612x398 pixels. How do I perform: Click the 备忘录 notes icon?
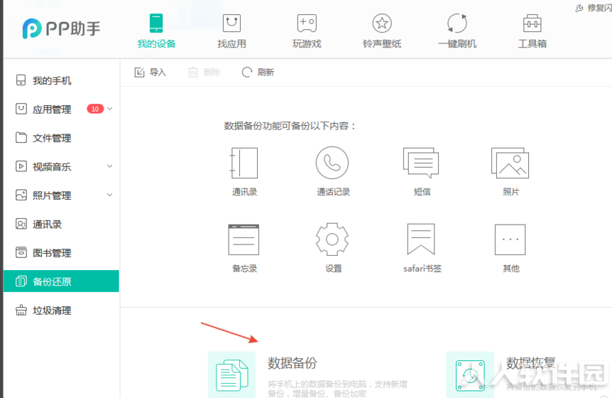coord(244,240)
